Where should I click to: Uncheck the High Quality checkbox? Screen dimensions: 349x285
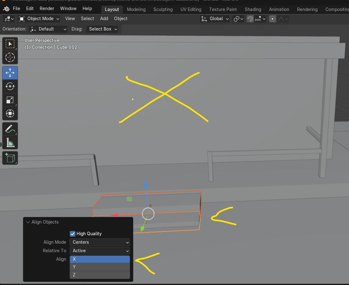[x=72, y=234]
